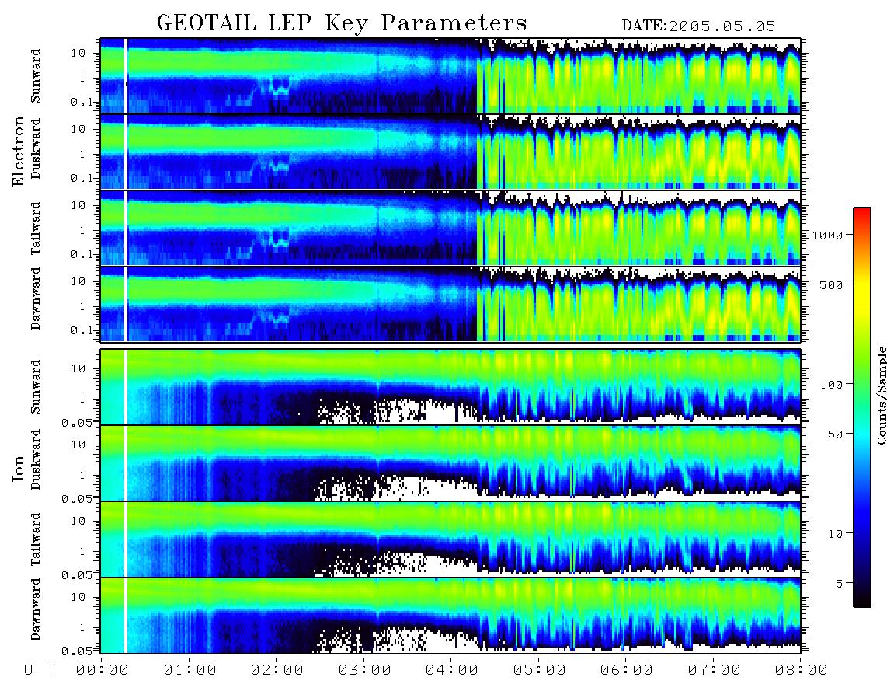Screen dimensions: 887x684
Task: Click the Counts/Sample color scale bar
Action: 861,407
